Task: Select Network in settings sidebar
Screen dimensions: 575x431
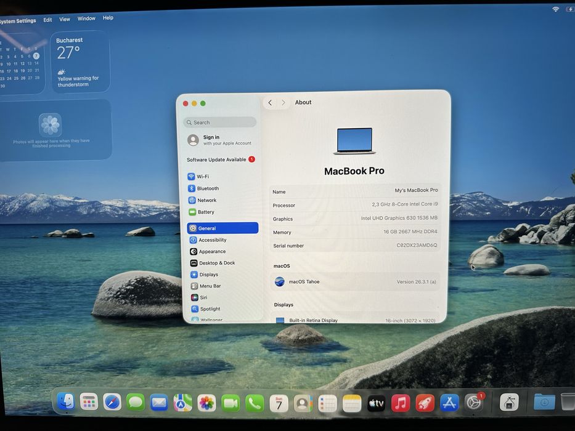Action: [x=222, y=200]
